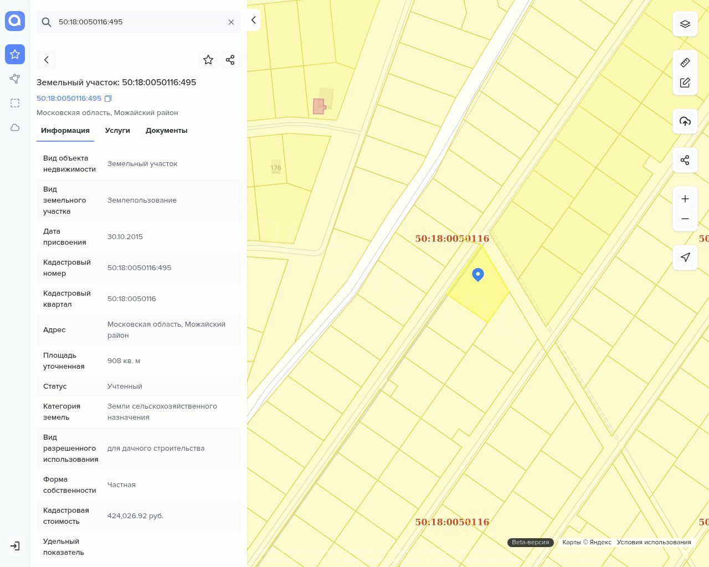
Task: Center map on my location
Action: [685, 257]
